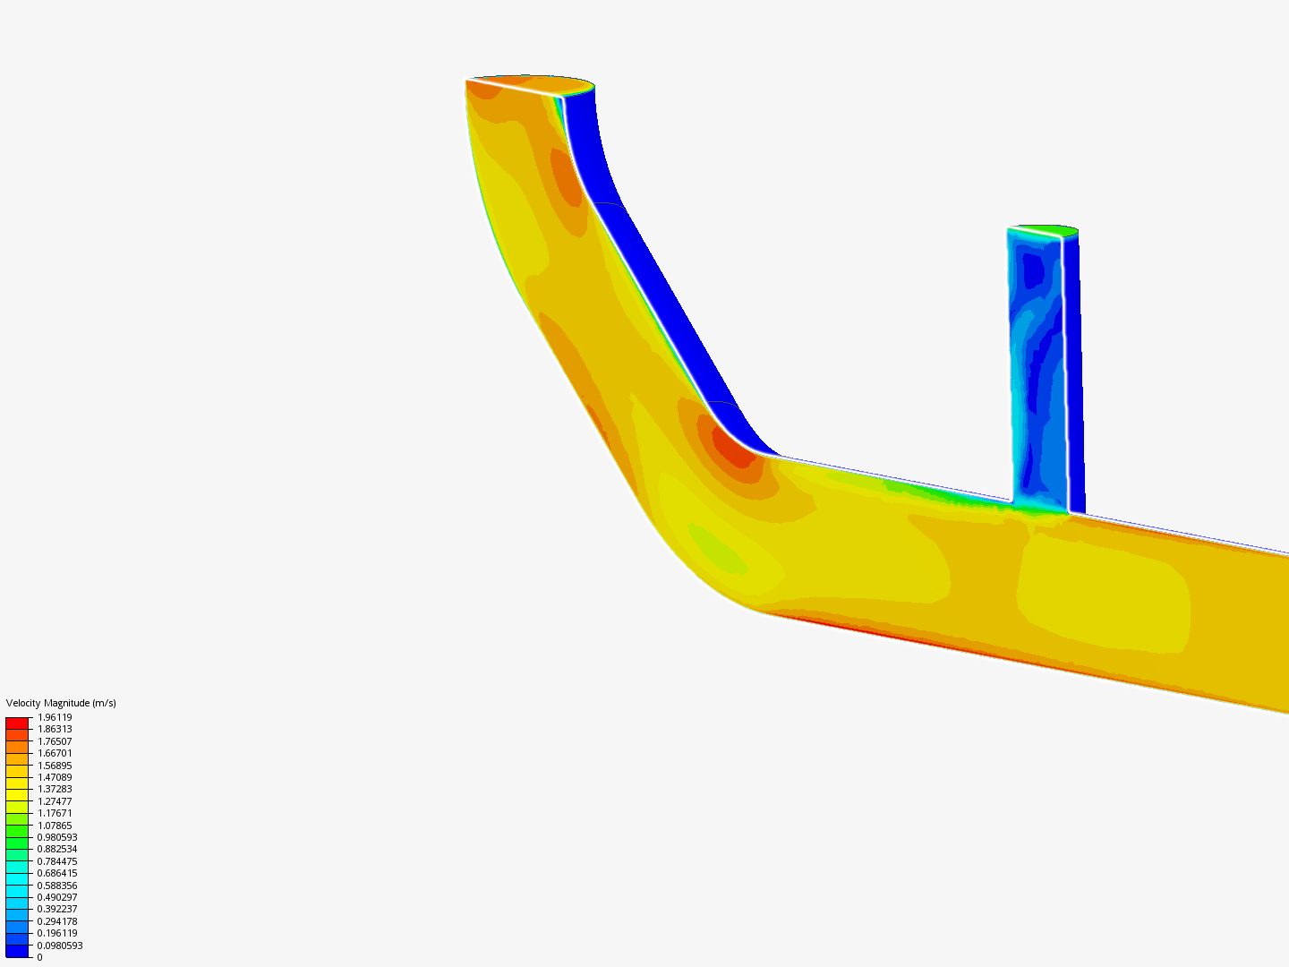Select the legend value 0.490297
The height and width of the screenshot is (967, 1289).
[x=57, y=897]
